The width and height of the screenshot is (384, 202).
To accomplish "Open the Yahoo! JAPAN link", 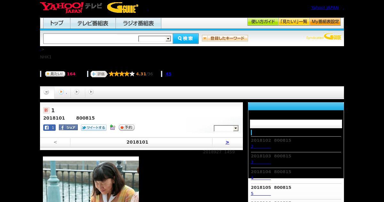I will pyautogui.click(x=325, y=7).
